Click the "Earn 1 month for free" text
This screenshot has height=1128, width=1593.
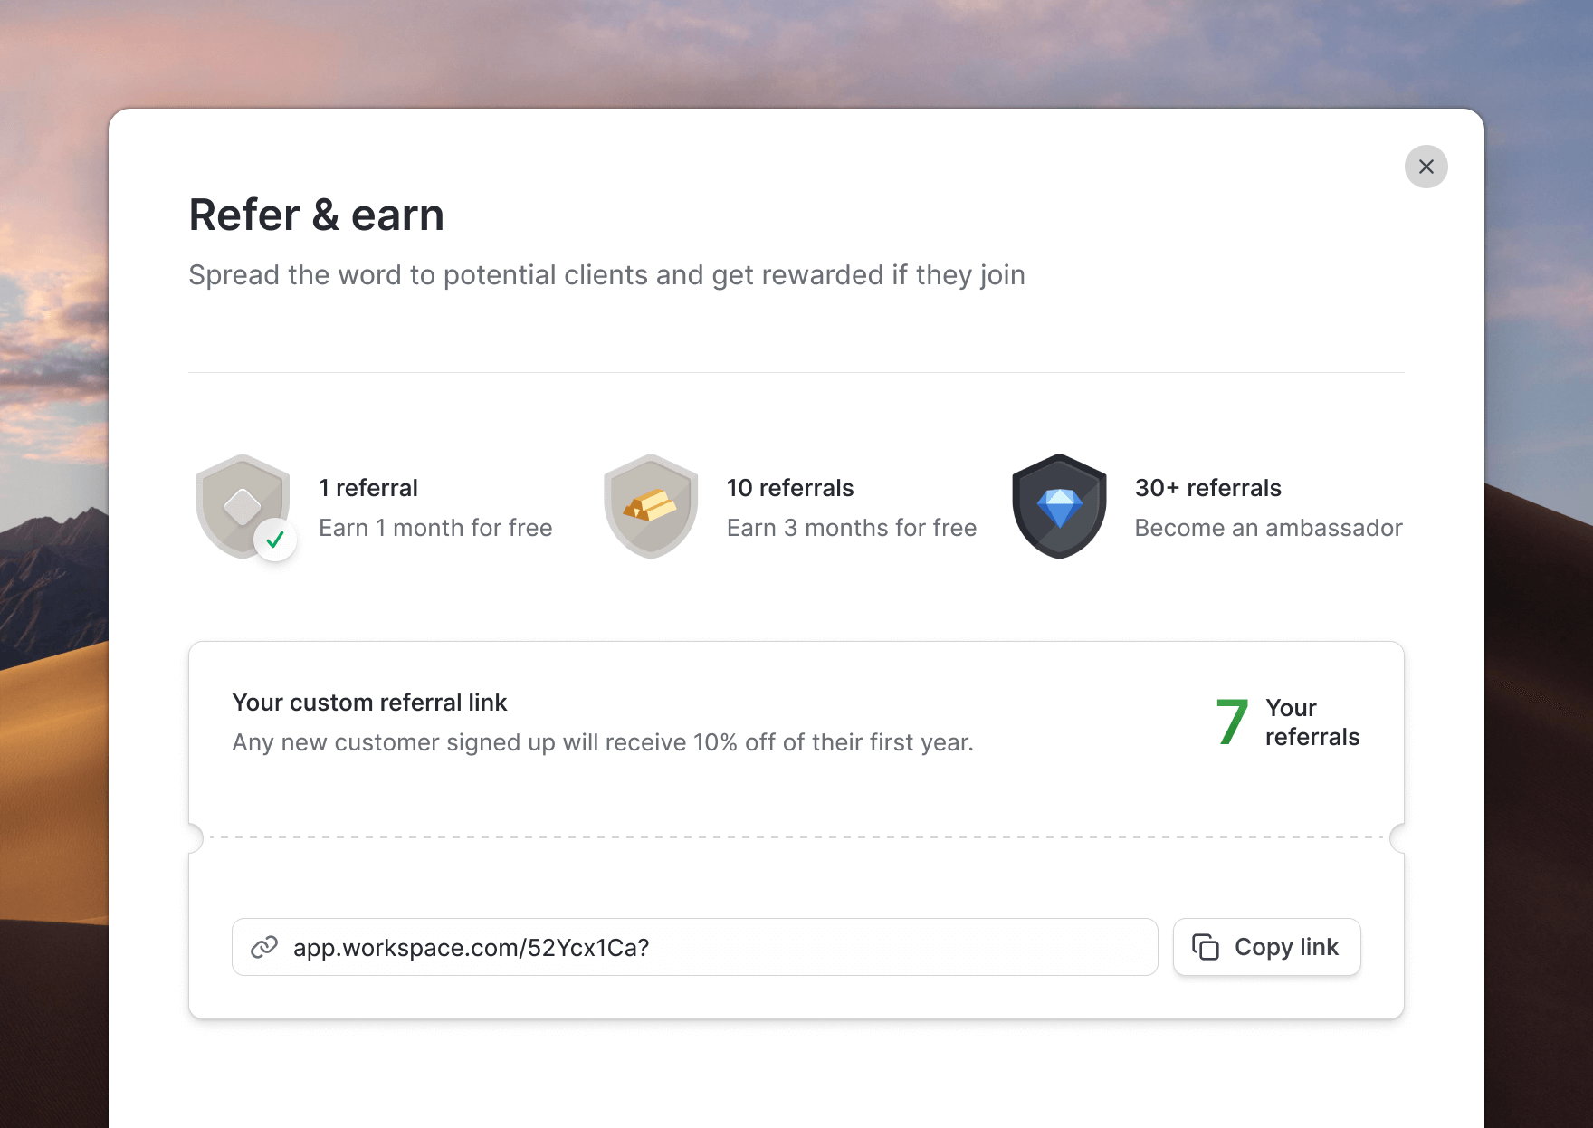pos(435,528)
